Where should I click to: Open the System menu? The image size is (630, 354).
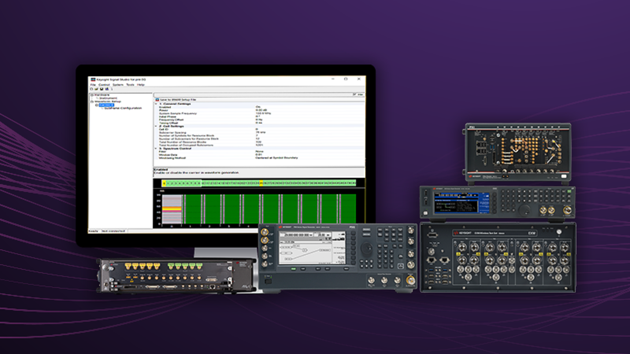[118, 85]
